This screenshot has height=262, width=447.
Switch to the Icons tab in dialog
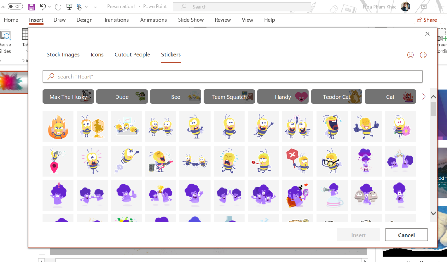(x=97, y=55)
